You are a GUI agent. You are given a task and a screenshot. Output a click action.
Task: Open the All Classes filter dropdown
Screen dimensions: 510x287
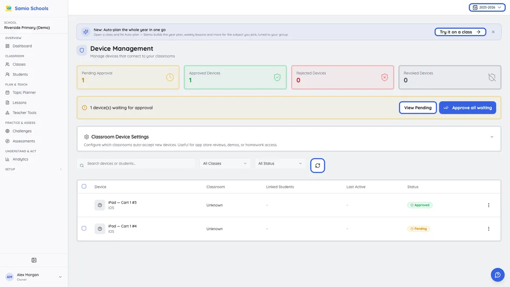(x=225, y=163)
